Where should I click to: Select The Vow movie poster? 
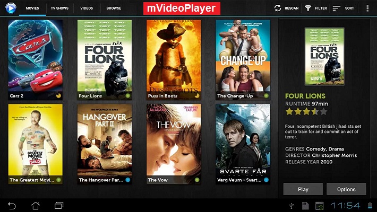[174, 144]
